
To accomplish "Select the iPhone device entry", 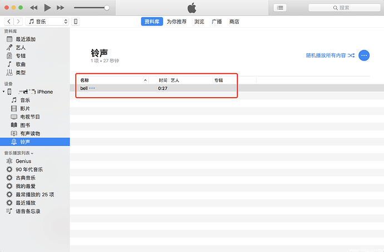I will 35,92.
